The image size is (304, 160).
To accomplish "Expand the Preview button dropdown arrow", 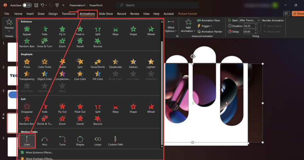I will point(9,31).
